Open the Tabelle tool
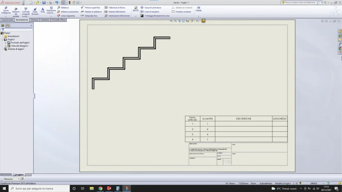 pos(198,9)
